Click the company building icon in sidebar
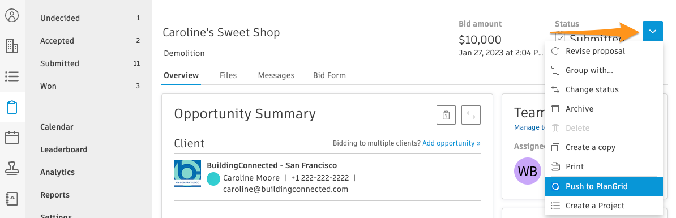 coord(12,46)
